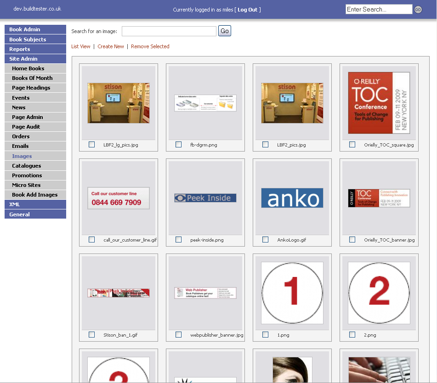This screenshot has height=383, width=437.
Task: Open Book Add Images page
Action: tap(35, 195)
